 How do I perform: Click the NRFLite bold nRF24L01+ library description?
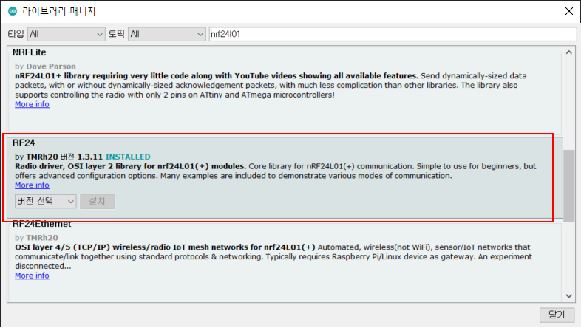(217, 76)
